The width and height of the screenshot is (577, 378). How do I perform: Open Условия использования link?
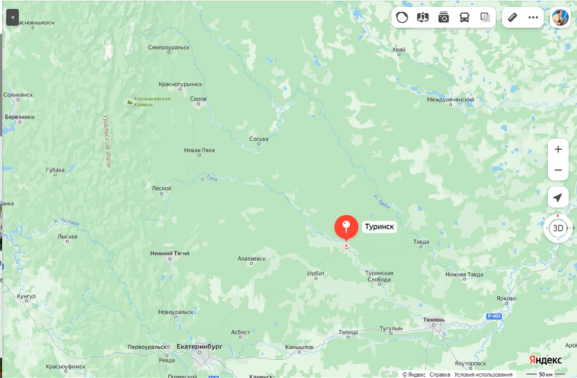483,375
